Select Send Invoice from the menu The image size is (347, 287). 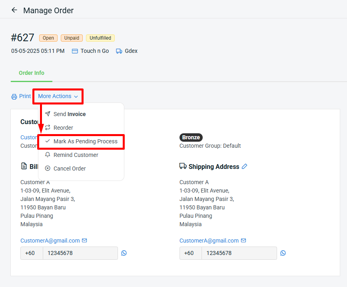(x=69, y=114)
